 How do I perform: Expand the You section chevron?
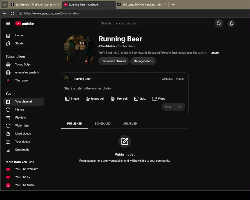pos(14,94)
